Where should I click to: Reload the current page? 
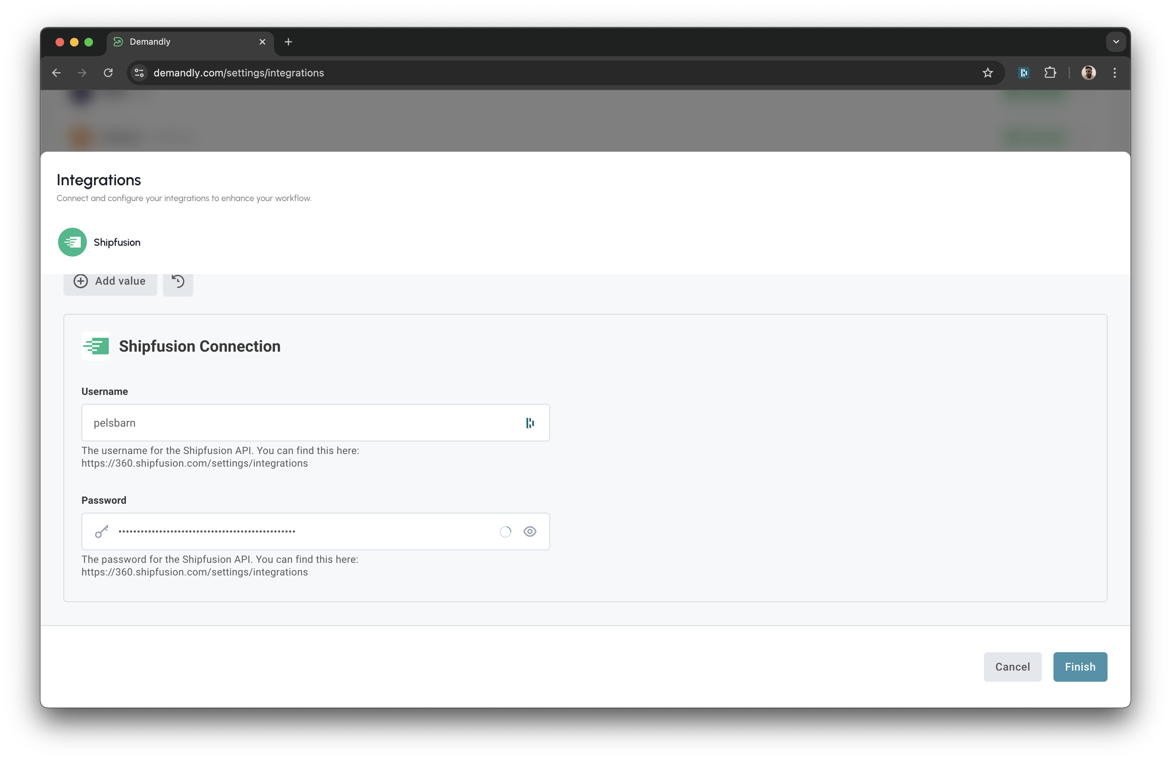(109, 72)
